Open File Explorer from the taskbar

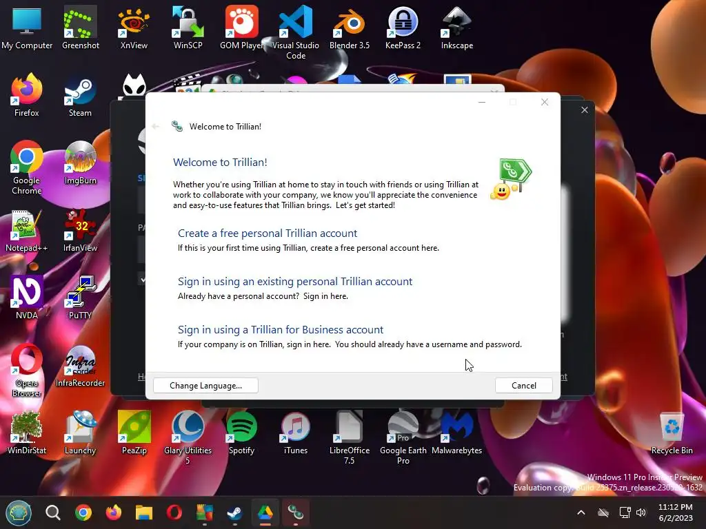(144, 512)
